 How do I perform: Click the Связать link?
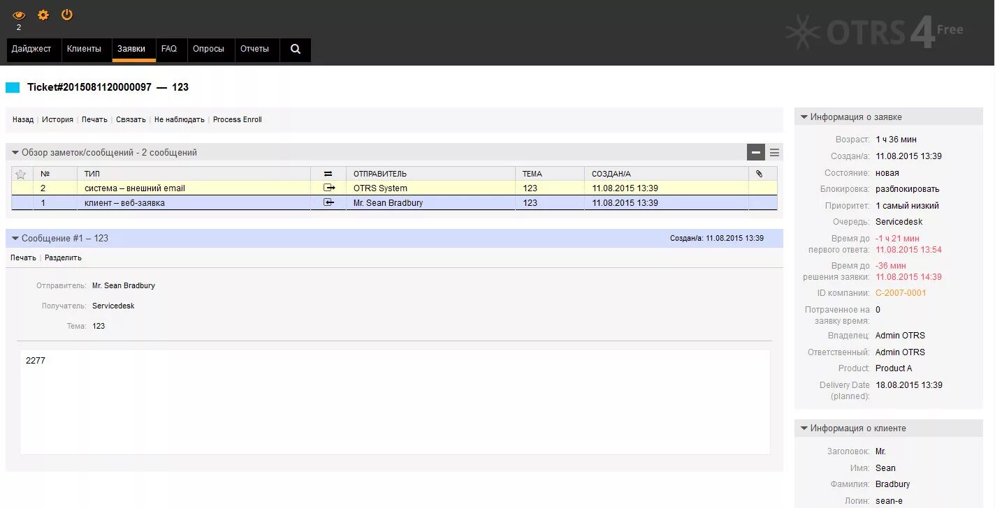[x=131, y=120]
